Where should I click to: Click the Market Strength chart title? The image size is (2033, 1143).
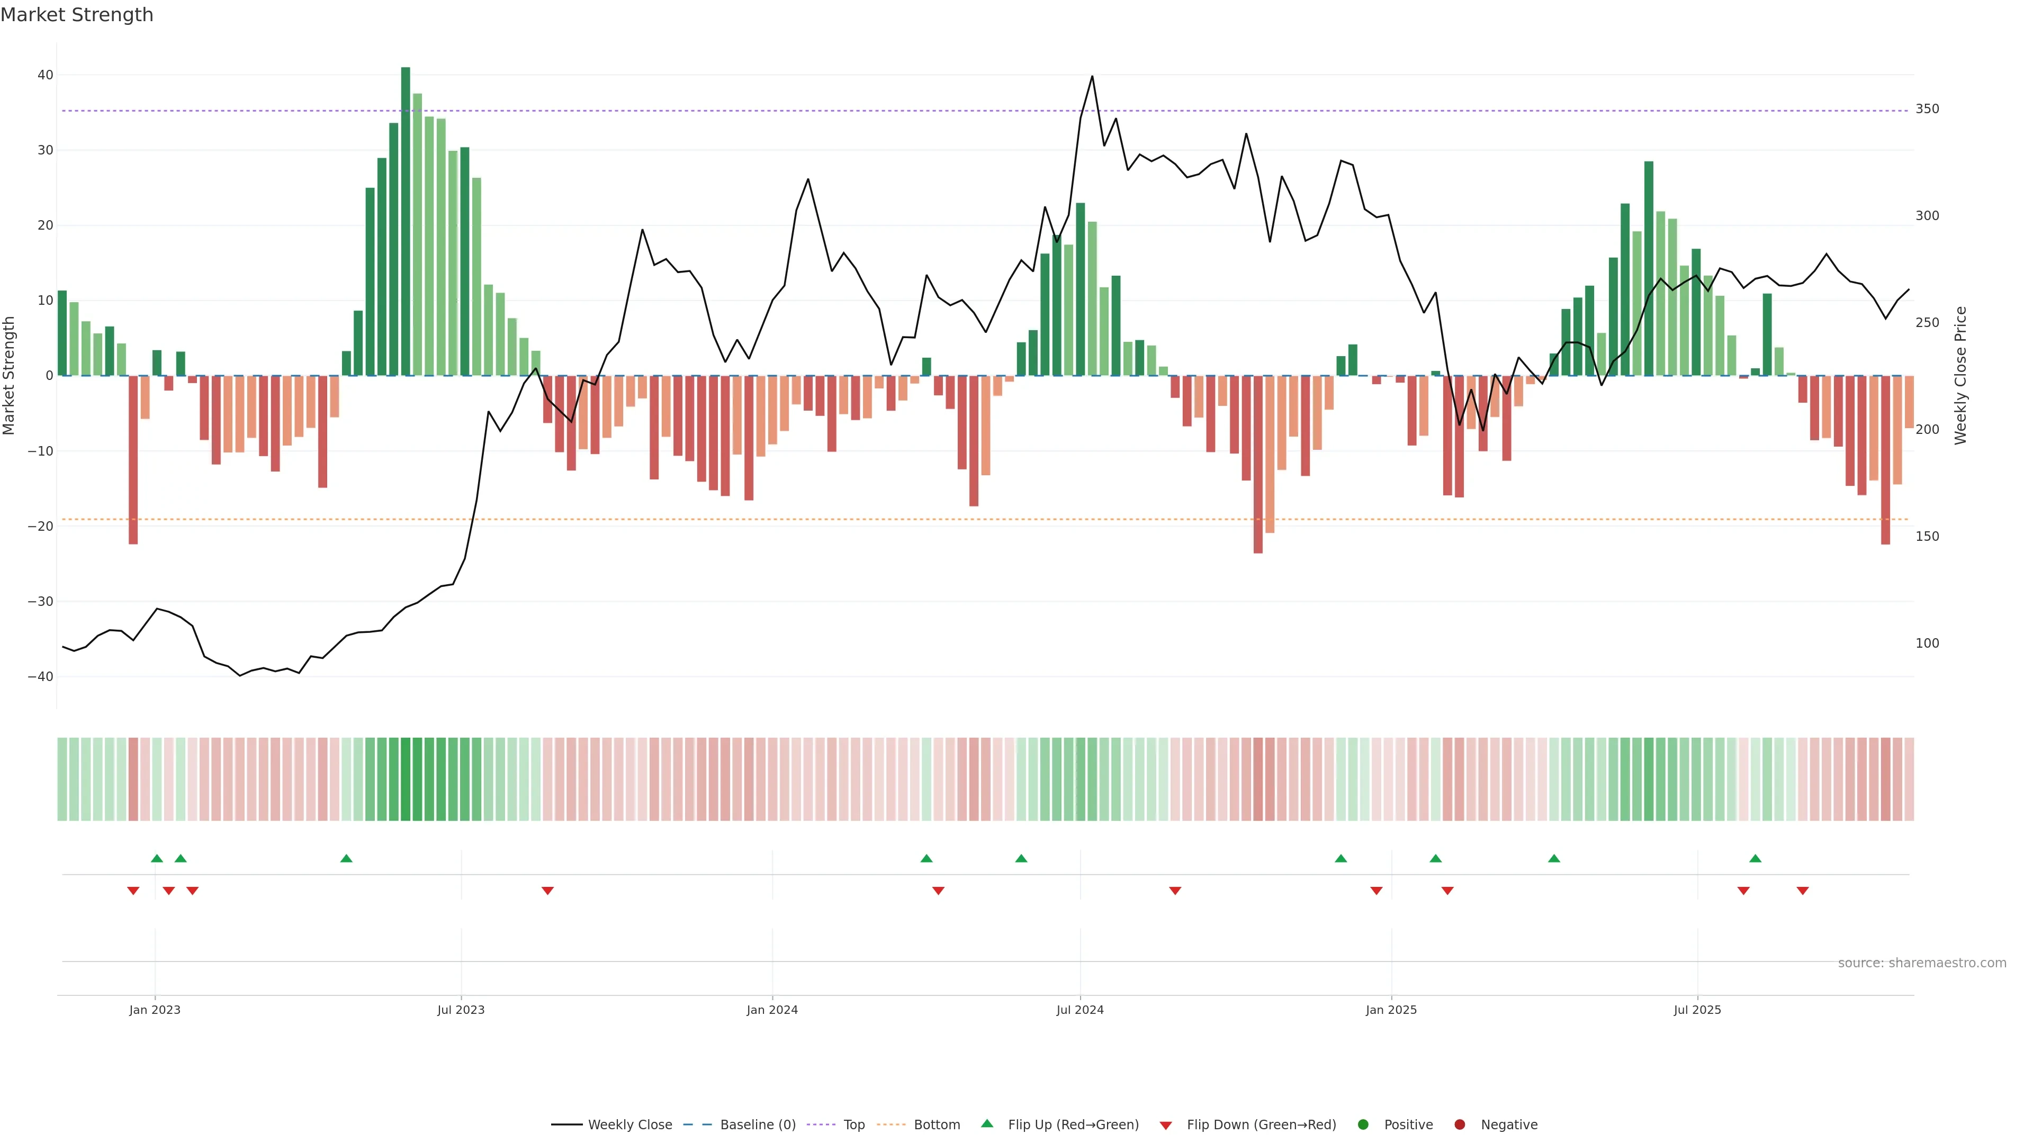(x=77, y=15)
